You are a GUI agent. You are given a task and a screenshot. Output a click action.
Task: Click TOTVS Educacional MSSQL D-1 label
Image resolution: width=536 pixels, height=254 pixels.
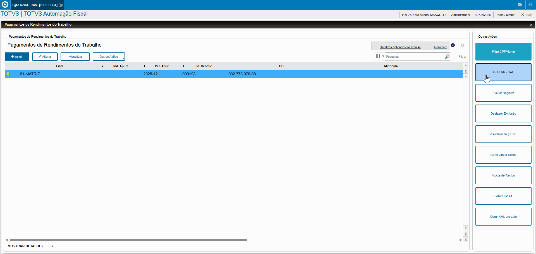coord(424,15)
